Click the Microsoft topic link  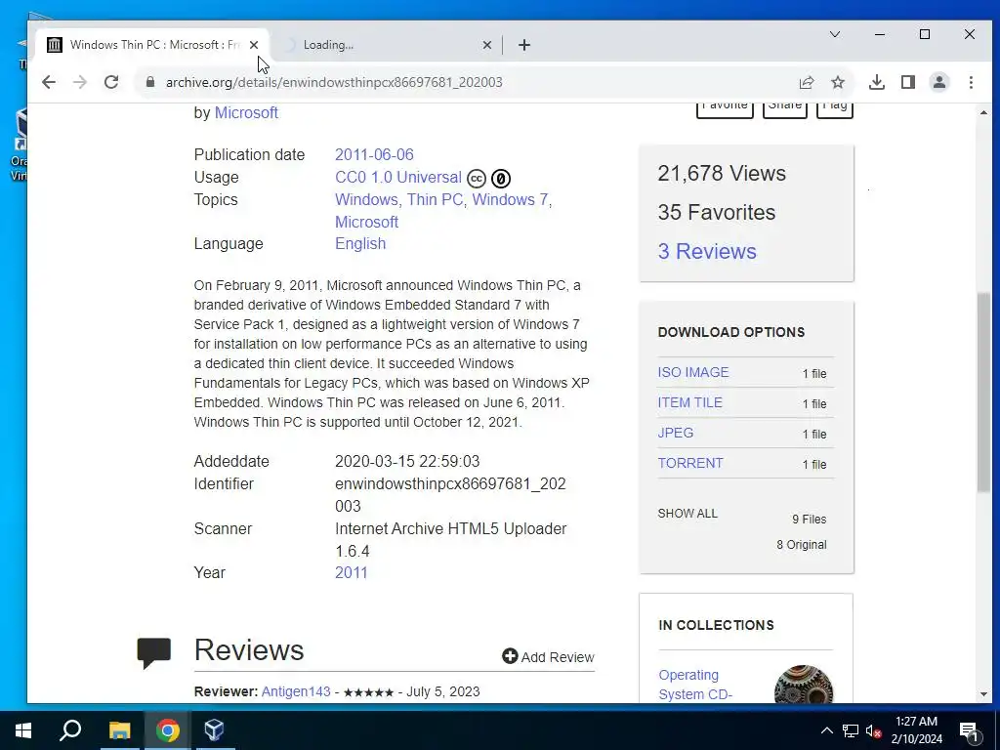click(x=367, y=222)
